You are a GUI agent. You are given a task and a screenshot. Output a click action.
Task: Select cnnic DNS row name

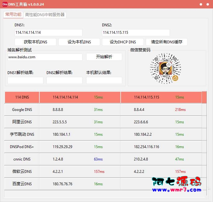[22, 159]
